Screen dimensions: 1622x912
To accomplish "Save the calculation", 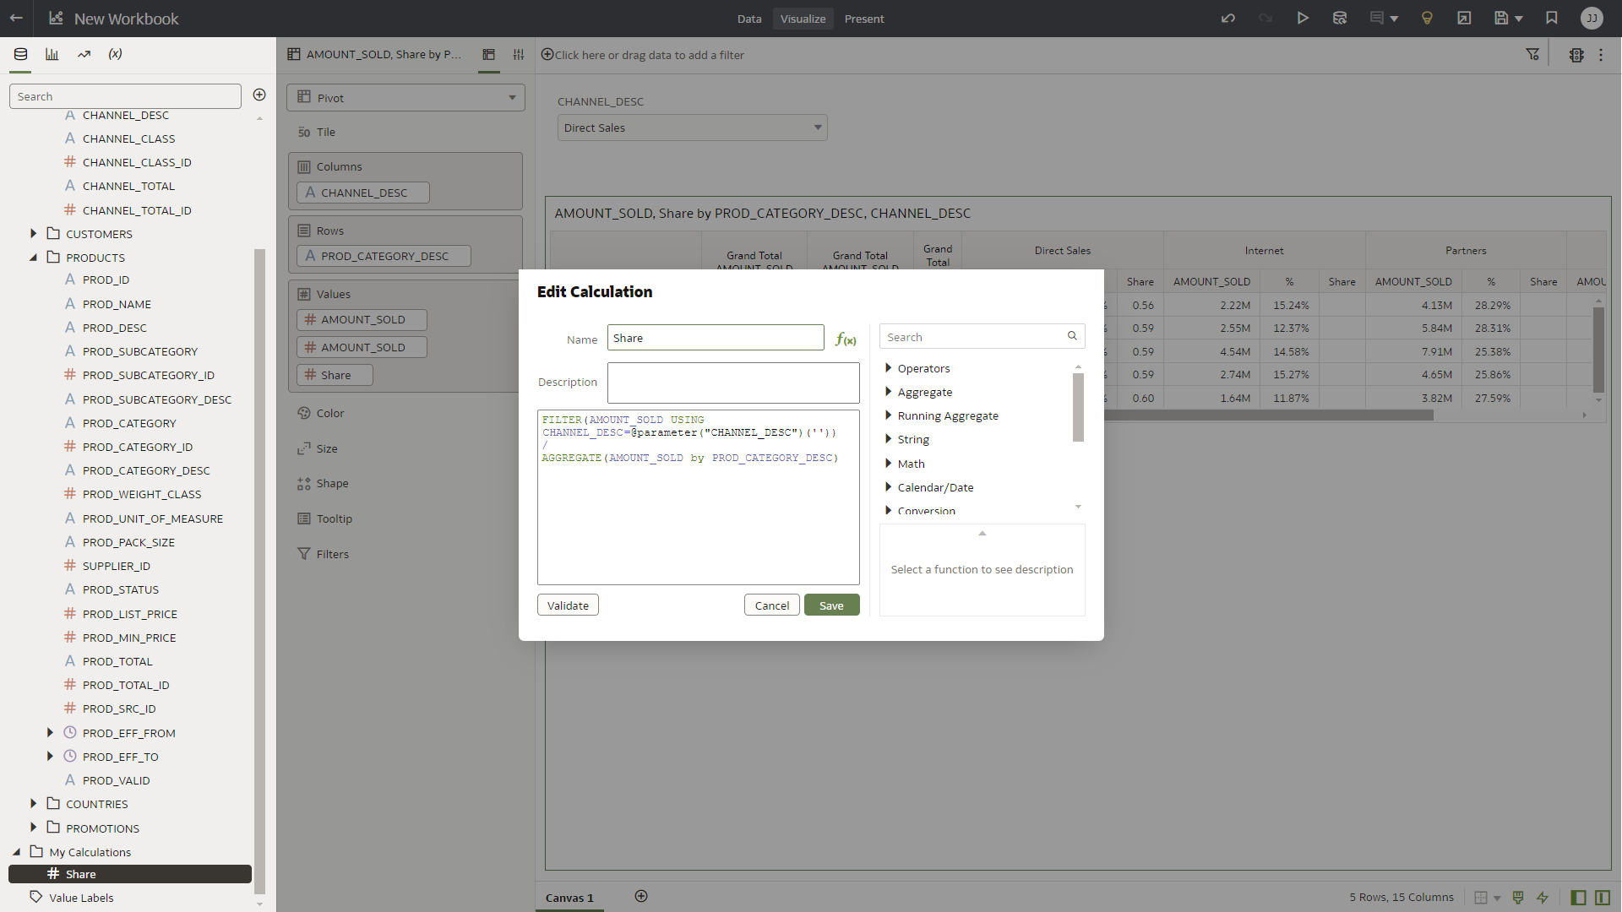I will click(831, 605).
